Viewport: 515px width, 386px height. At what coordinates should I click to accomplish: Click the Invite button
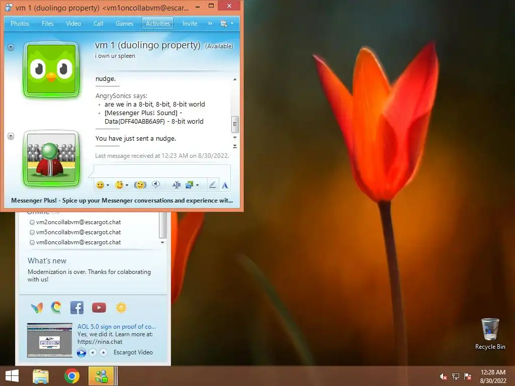(190, 24)
